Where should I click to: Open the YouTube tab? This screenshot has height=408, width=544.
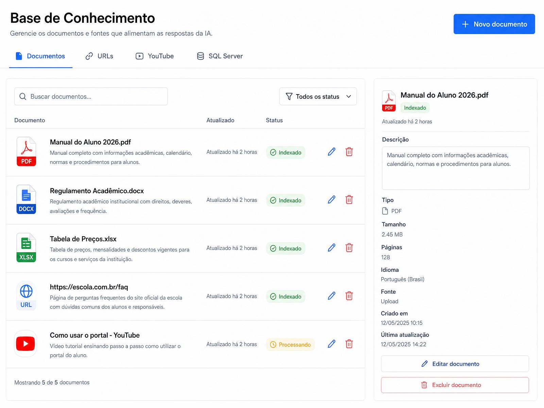(155, 56)
